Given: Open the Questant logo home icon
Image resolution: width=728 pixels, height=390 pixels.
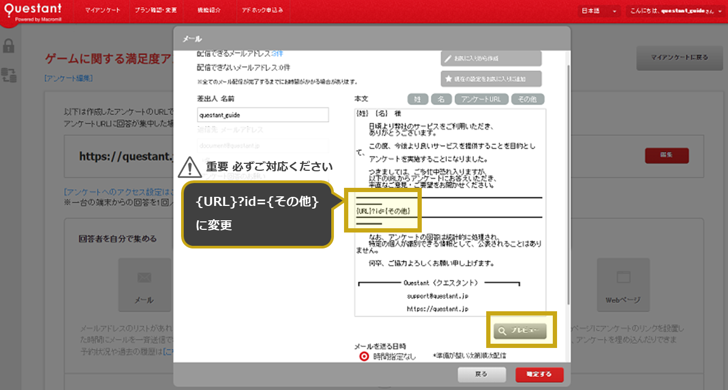Looking at the screenshot, I should point(32,11).
